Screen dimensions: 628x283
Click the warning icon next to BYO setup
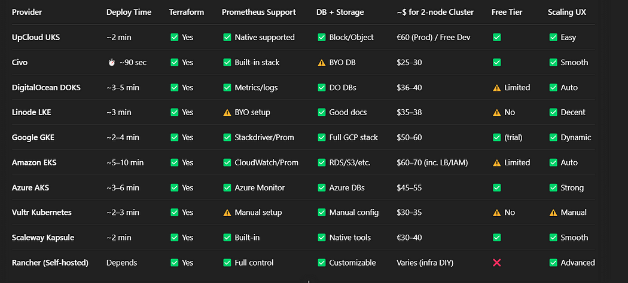(x=227, y=112)
